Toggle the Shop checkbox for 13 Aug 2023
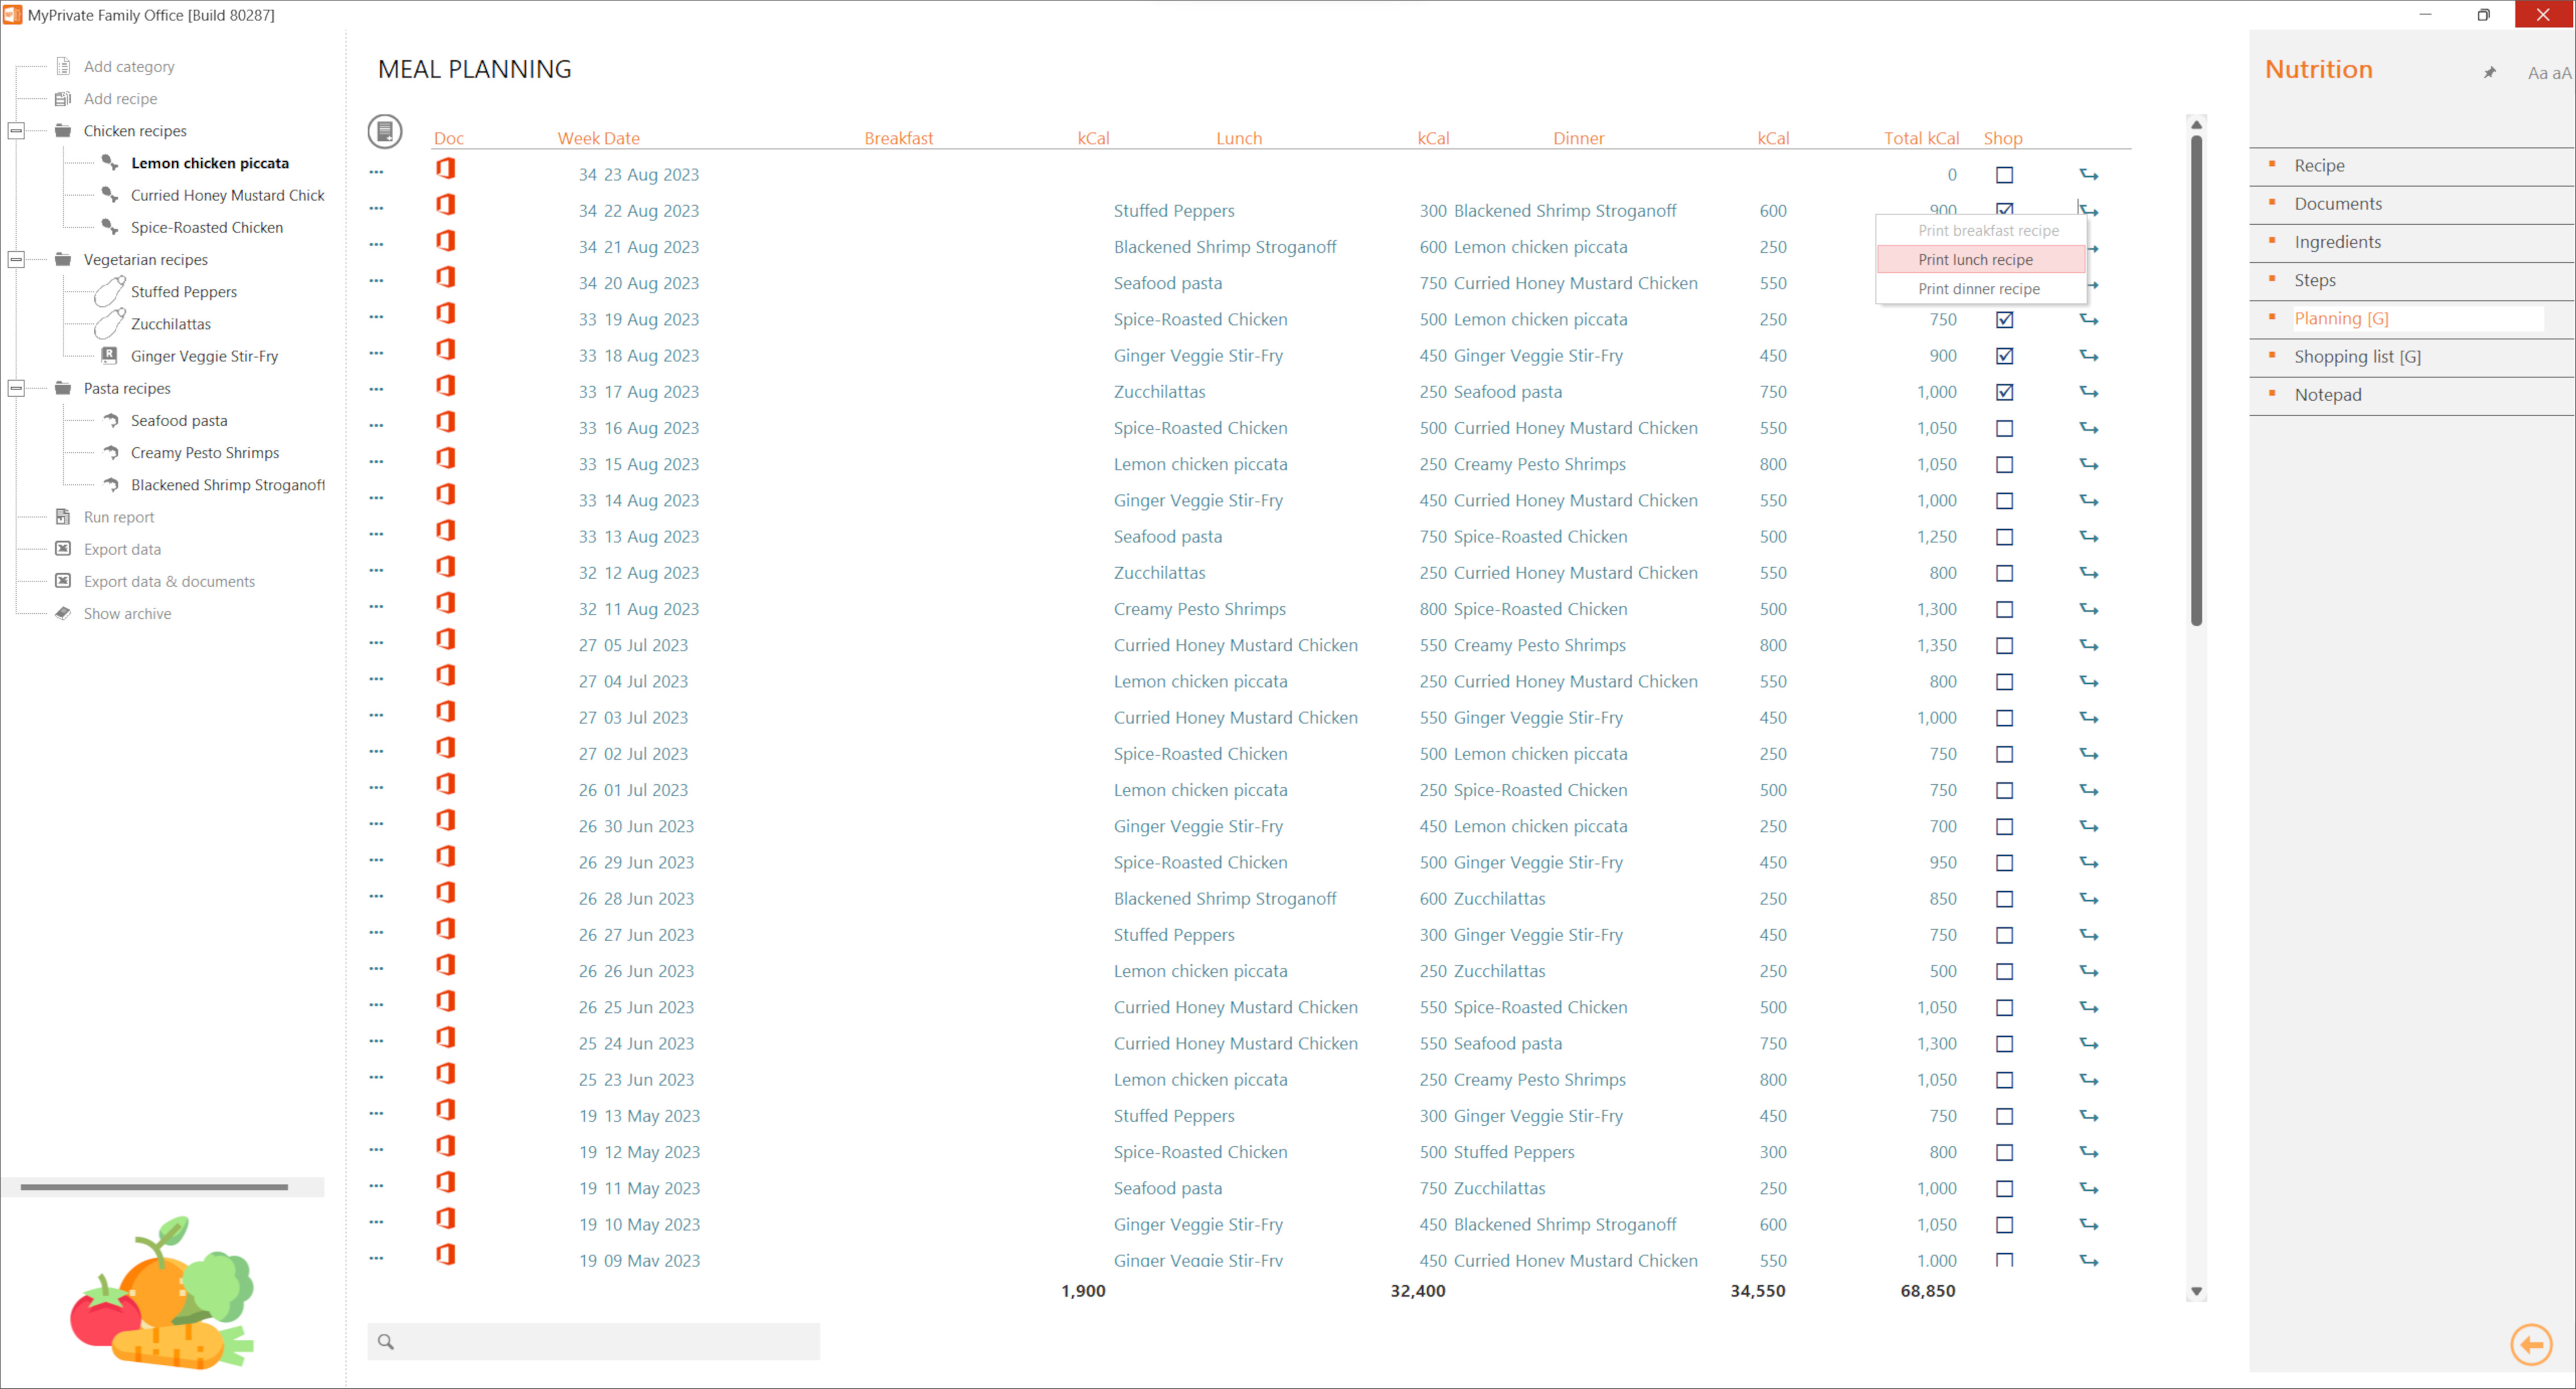Viewport: 2576px width, 1389px height. point(2005,536)
